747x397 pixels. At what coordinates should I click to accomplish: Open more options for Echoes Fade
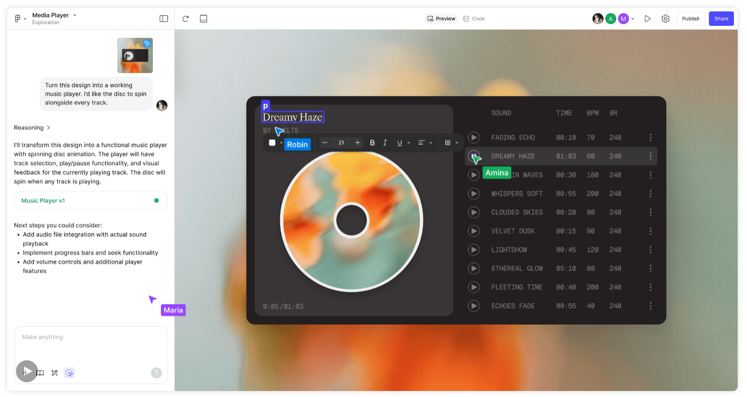coord(650,305)
